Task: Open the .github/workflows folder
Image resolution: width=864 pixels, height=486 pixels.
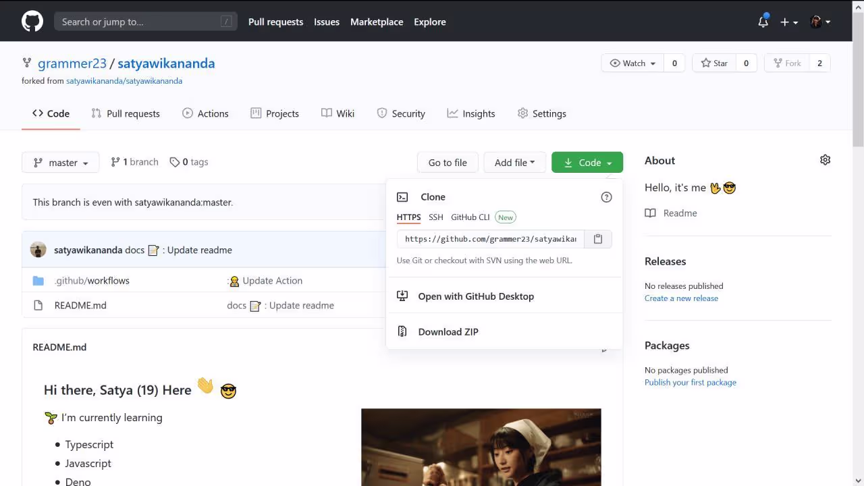Action: [x=92, y=281]
